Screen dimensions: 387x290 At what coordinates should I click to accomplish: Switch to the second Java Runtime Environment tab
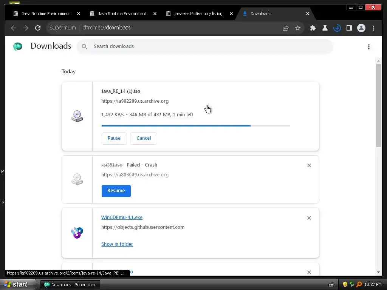pyautogui.click(x=122, y=14)
